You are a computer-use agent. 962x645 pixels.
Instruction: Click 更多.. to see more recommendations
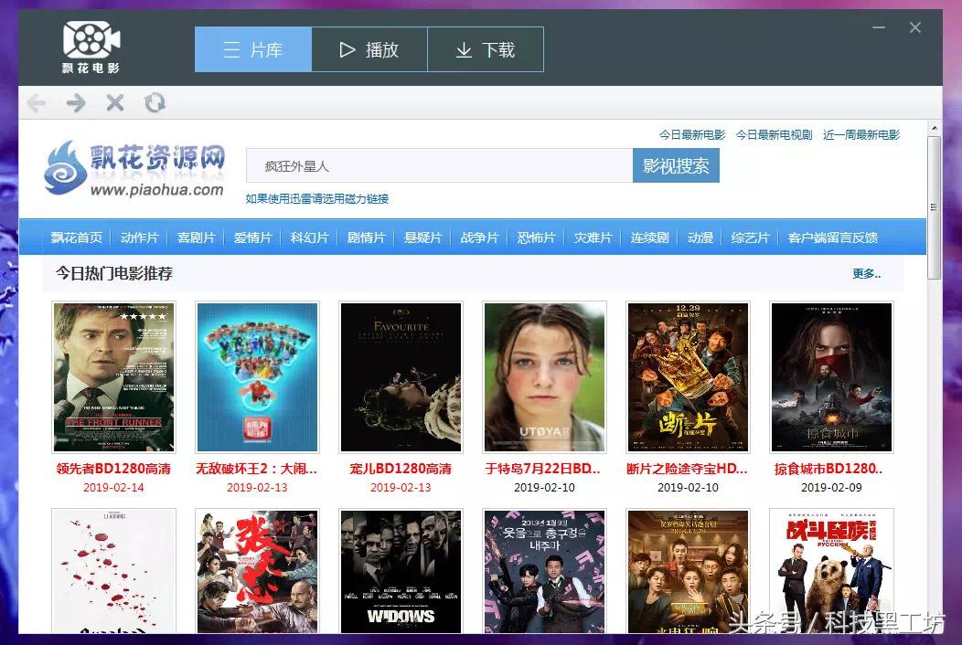pos(867,273)
